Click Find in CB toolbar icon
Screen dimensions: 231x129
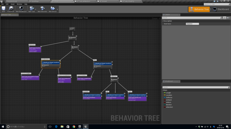(x=11, y=9)
